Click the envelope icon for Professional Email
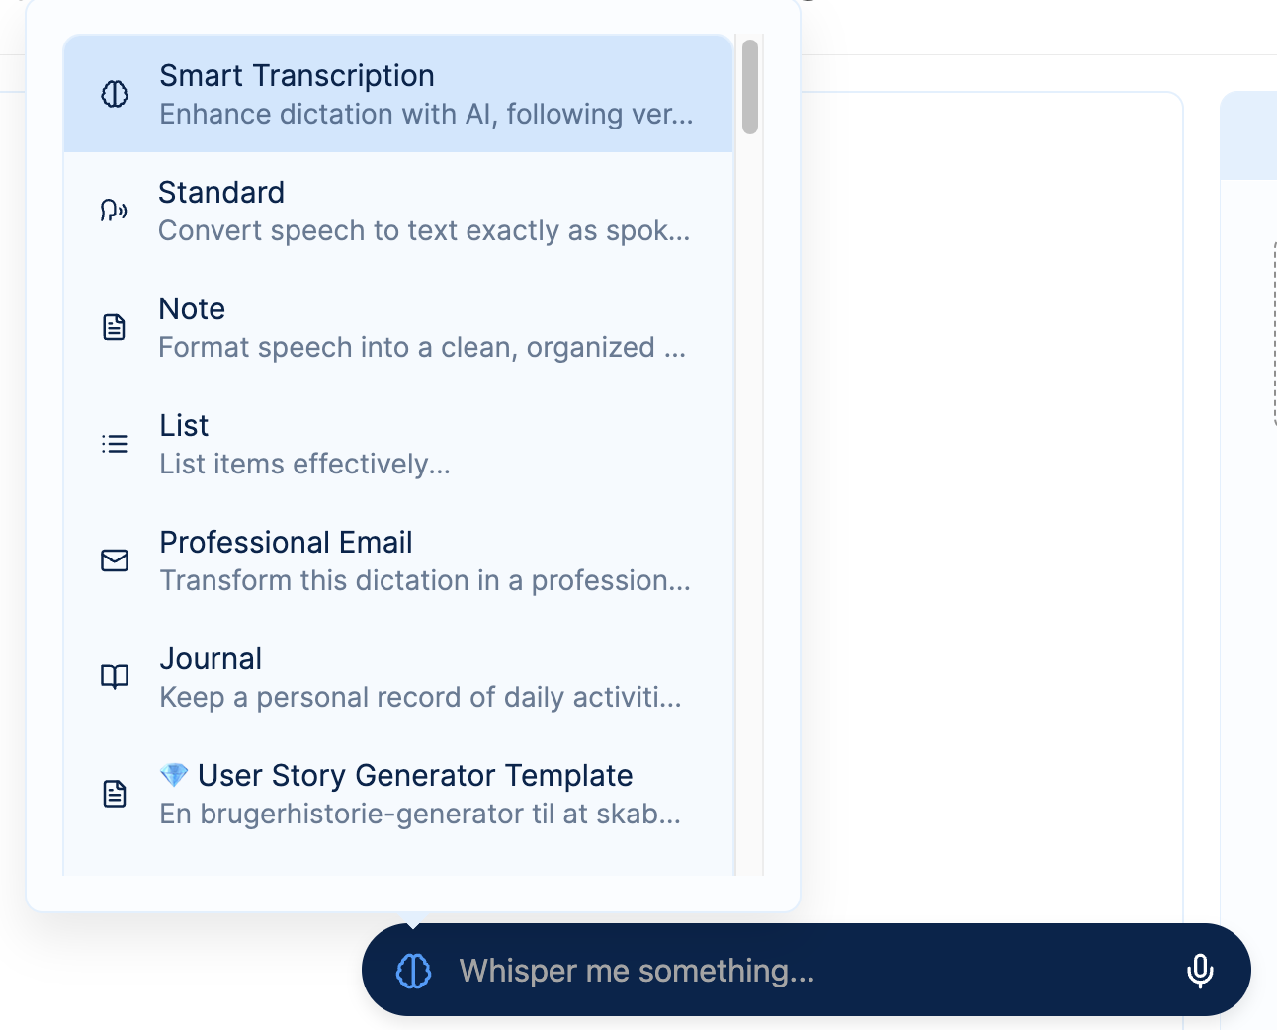The height and width of the screenshot is (1030, 1277). click(x=115, y=560)
